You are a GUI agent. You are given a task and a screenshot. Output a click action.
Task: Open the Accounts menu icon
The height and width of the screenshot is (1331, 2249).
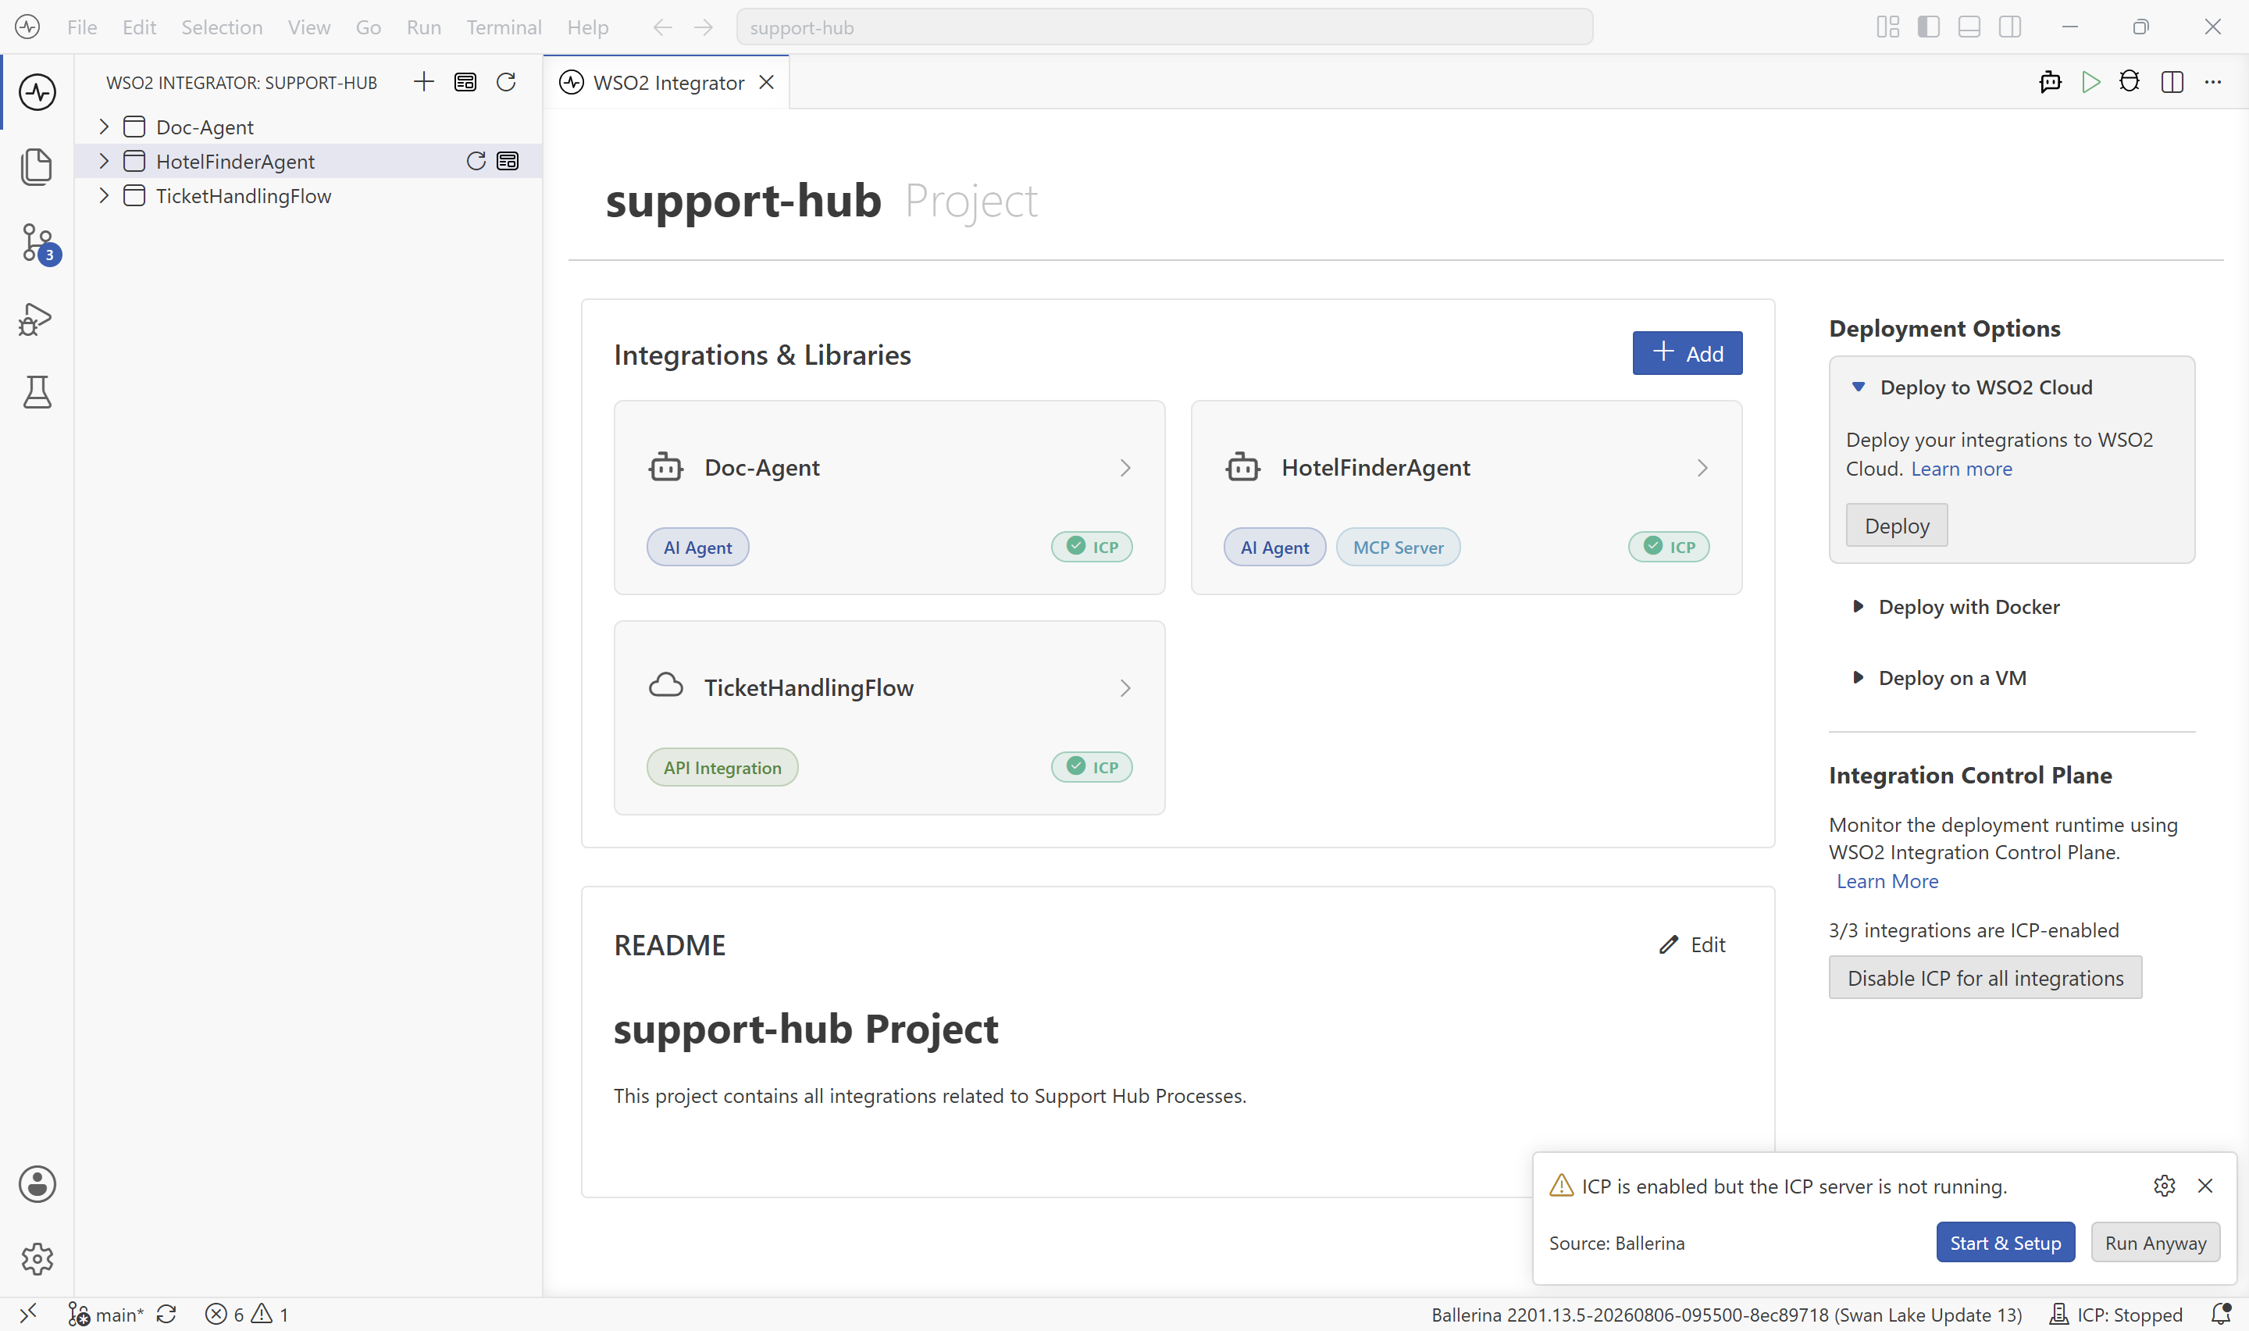(37, 1184)
